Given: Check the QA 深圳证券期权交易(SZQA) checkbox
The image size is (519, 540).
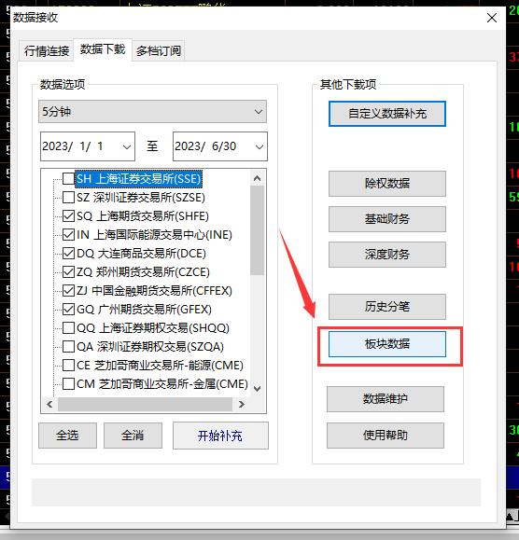Looking at the screenshot, I should 68,346.
